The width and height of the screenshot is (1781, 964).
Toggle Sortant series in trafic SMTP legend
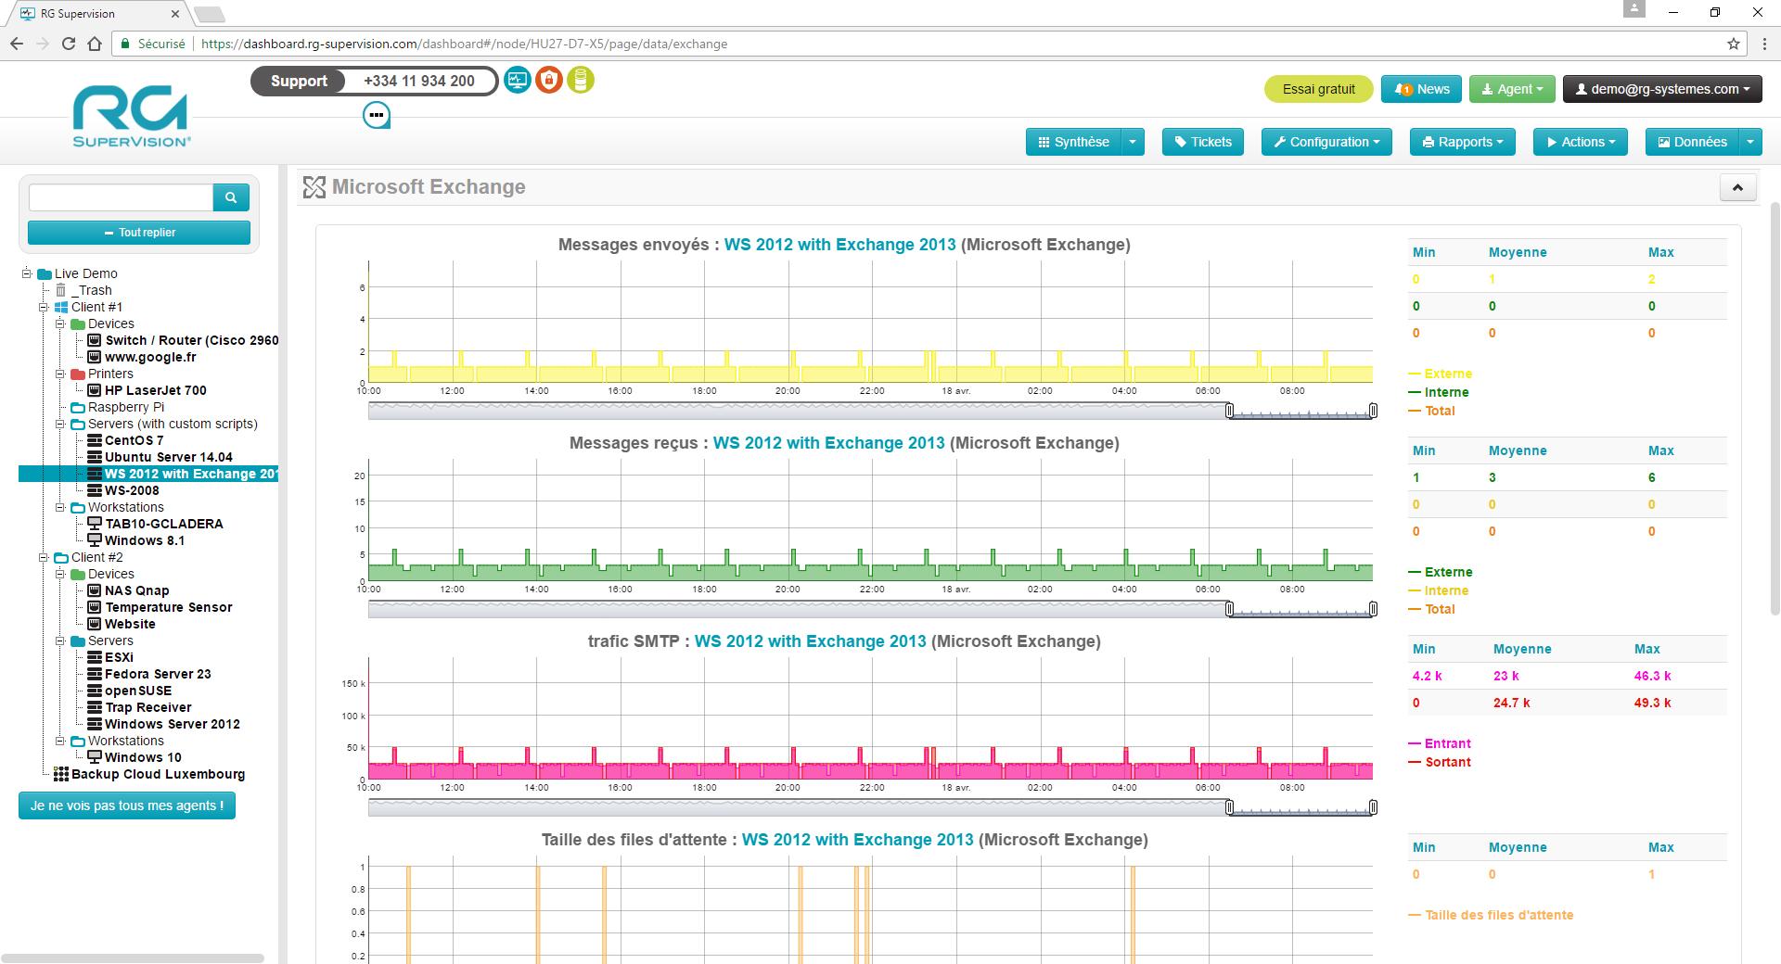click(x=1440, y=762)
